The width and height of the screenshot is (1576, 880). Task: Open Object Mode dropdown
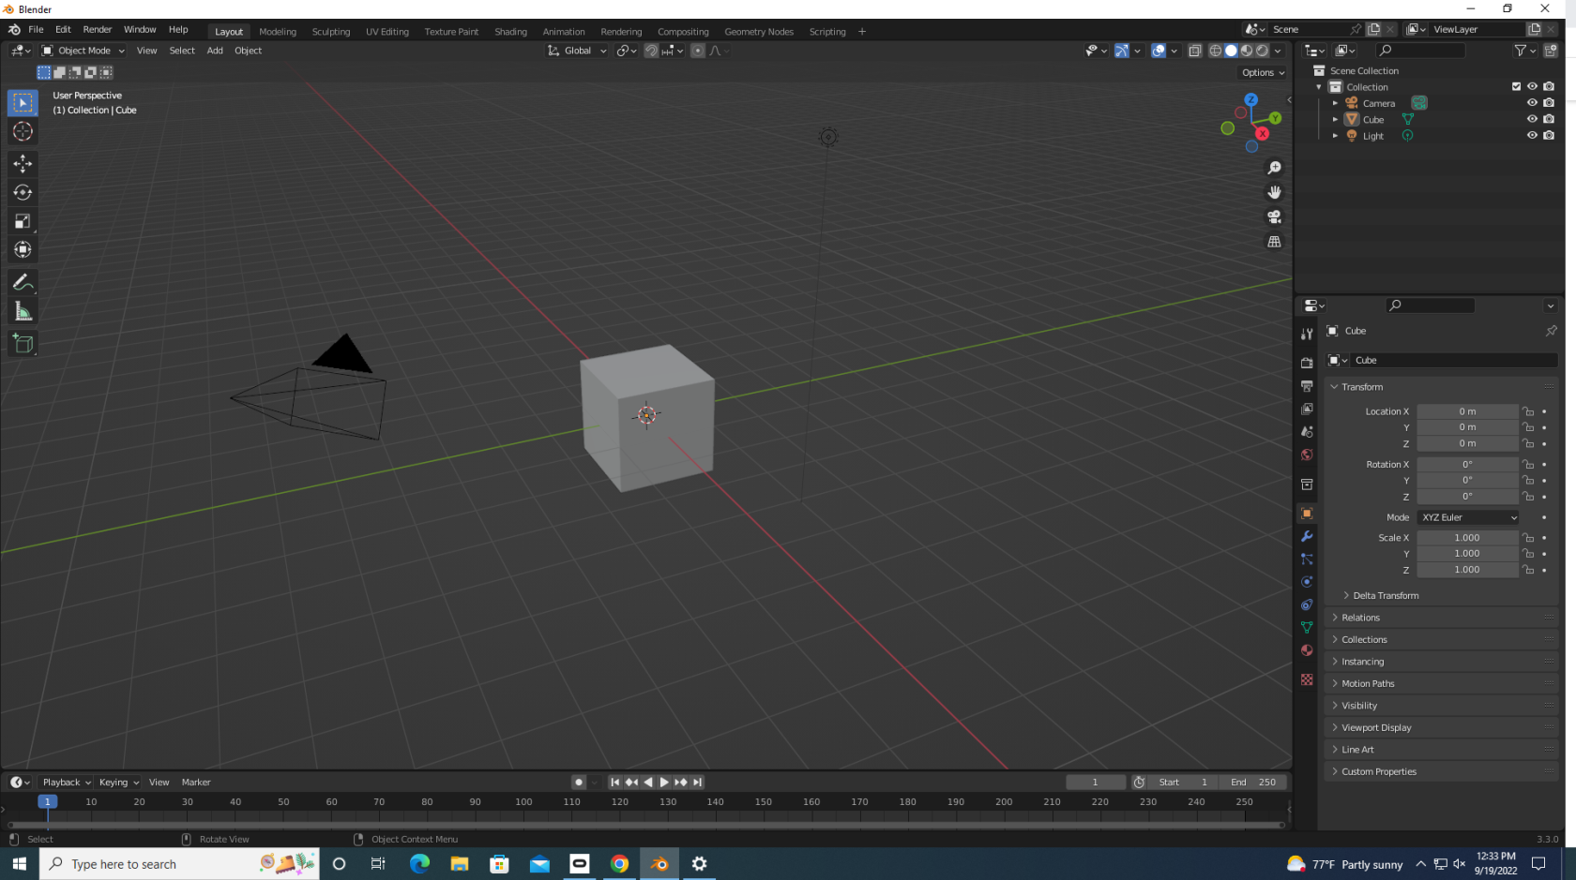pos(83,51)
